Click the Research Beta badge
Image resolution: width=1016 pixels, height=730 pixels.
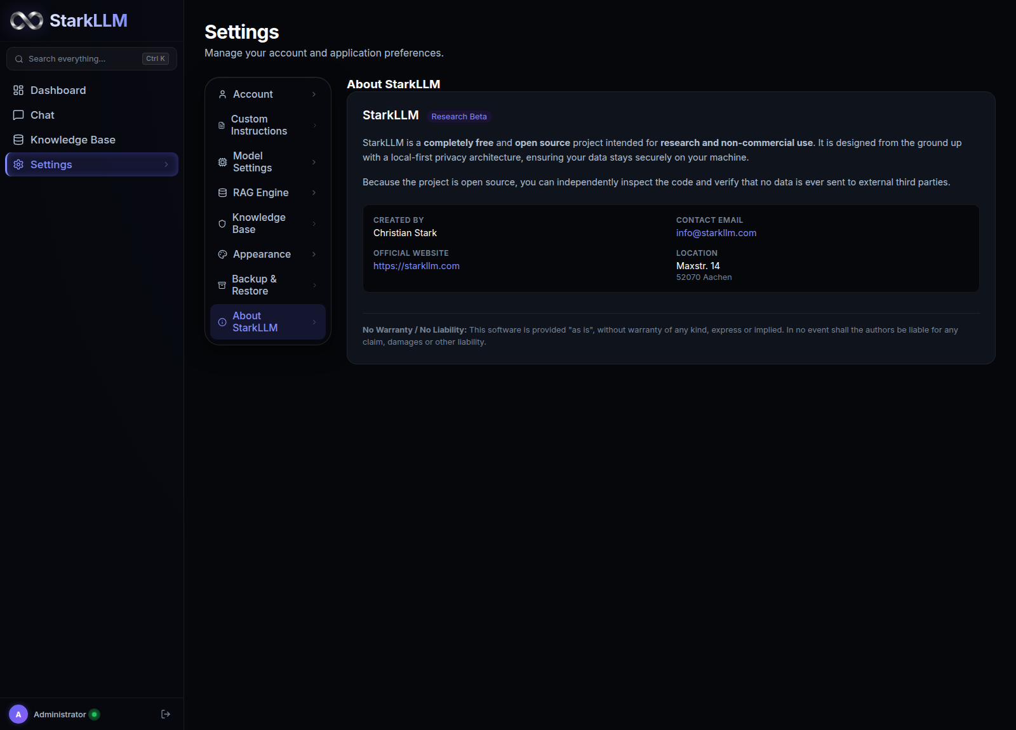[459, 116]
